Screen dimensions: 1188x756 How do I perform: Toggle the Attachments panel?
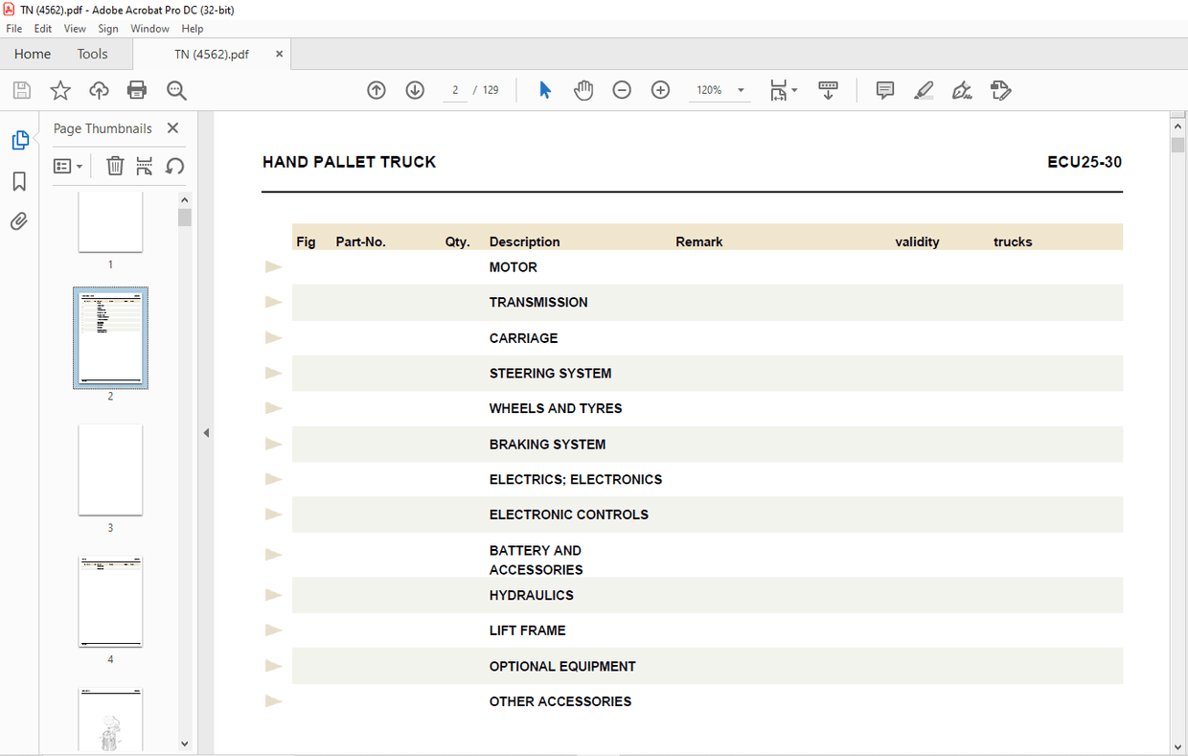pyautogui.click(x=19, y=221)
